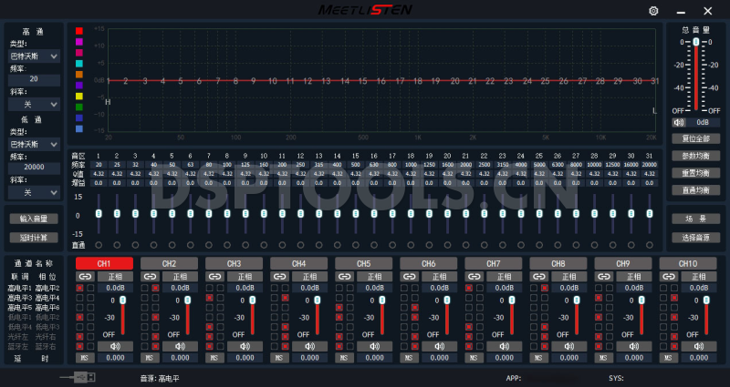Viewport: 730px width, 387px height.
Task: Mute CH10 using its speaker icon
Action: pos(698,346)
